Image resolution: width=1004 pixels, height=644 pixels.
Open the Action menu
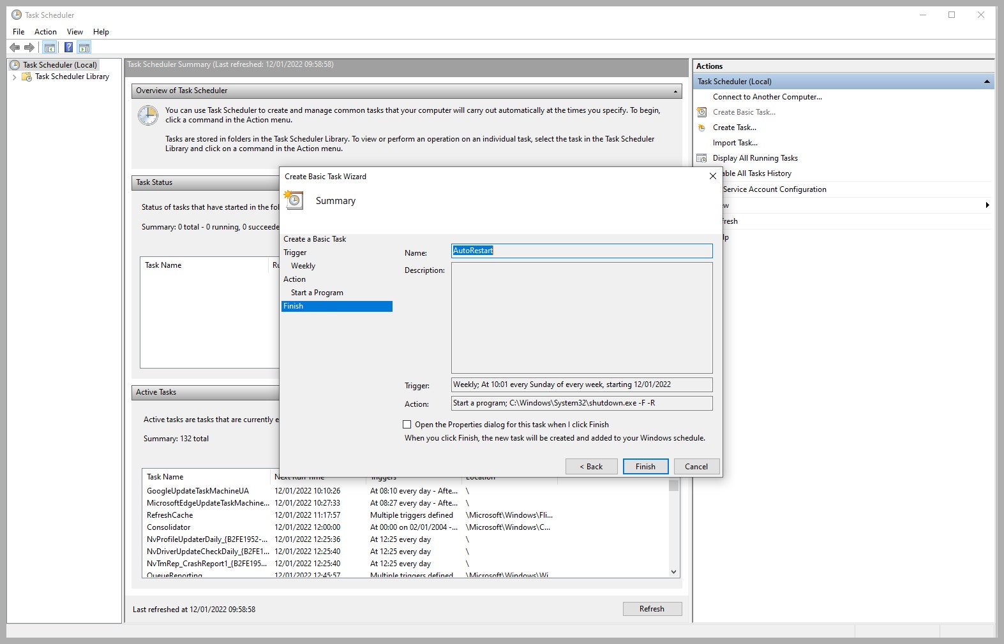pyautogui.click(x=45, y=32)
